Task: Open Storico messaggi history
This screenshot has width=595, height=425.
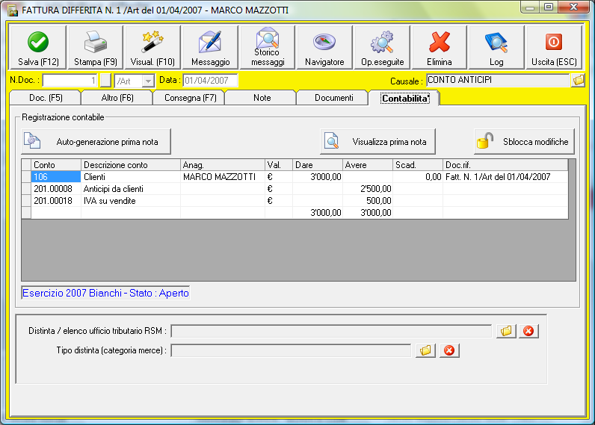Action: pos(268,47)
